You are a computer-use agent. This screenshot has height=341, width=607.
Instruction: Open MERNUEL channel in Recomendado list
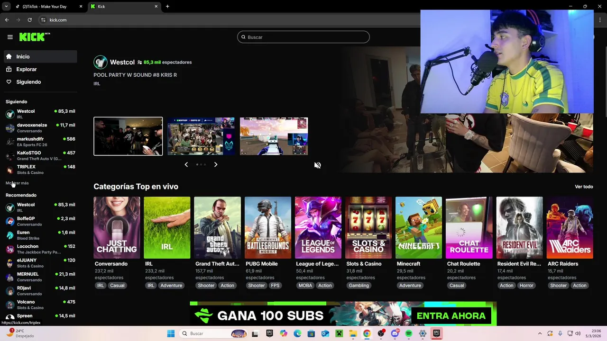pos(40,277)
